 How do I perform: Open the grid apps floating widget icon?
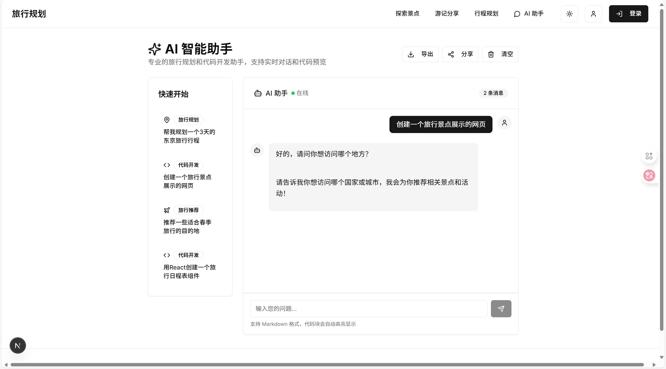pos(649,156)
